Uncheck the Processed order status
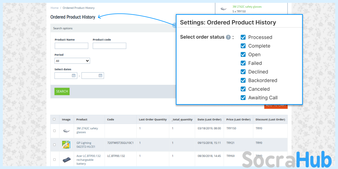Screen dimensions: 338x169 coord(243,37)
